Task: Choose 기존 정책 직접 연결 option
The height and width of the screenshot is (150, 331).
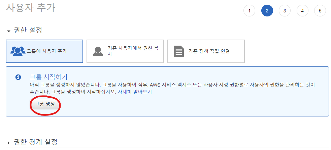Action: point(206,51)
